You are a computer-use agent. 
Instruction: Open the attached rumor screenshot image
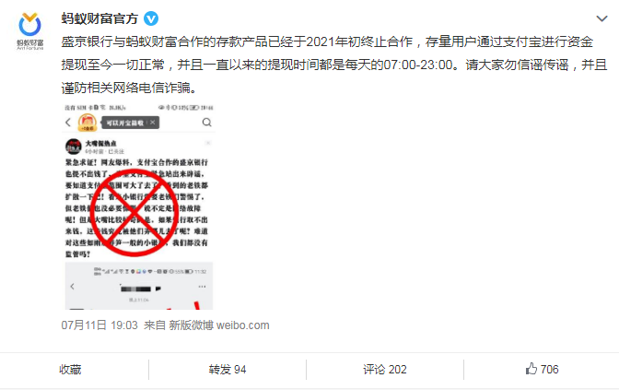point(139,207)
